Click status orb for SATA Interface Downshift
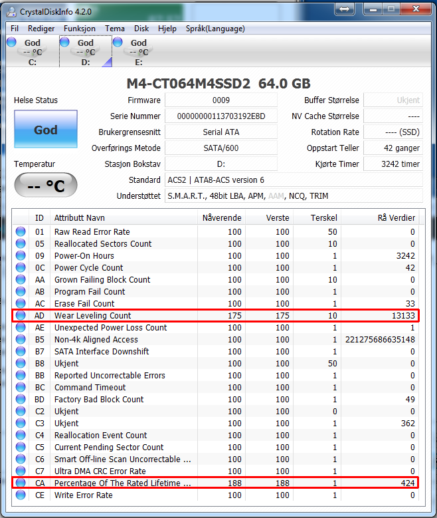Image resolution: width=437 pixels, height=518 pixels. 21,351
